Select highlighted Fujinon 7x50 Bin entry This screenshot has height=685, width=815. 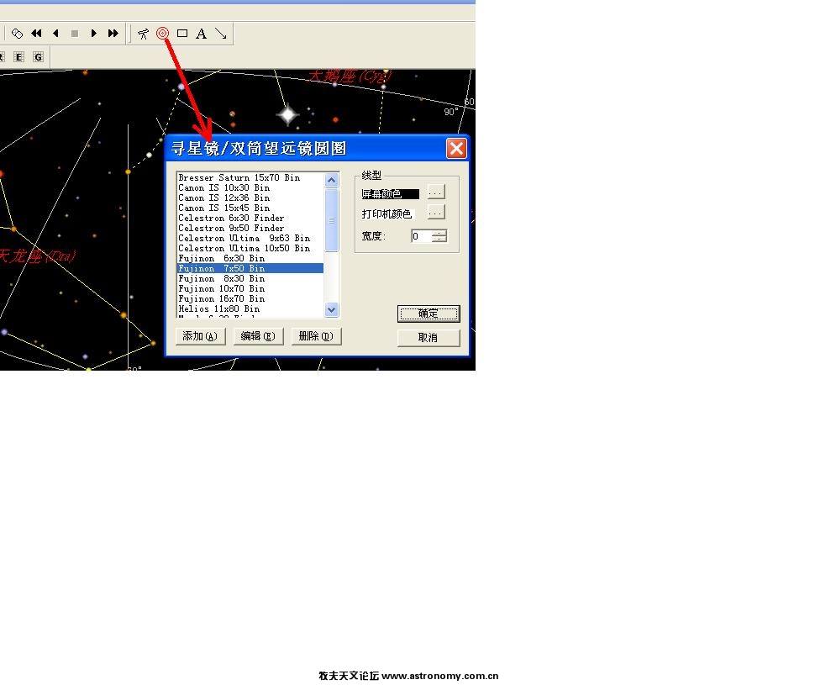(250, 268)
